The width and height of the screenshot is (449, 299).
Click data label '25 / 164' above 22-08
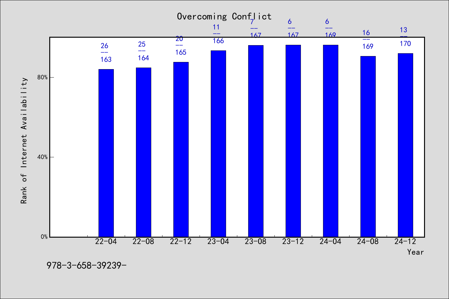[143, 51]
